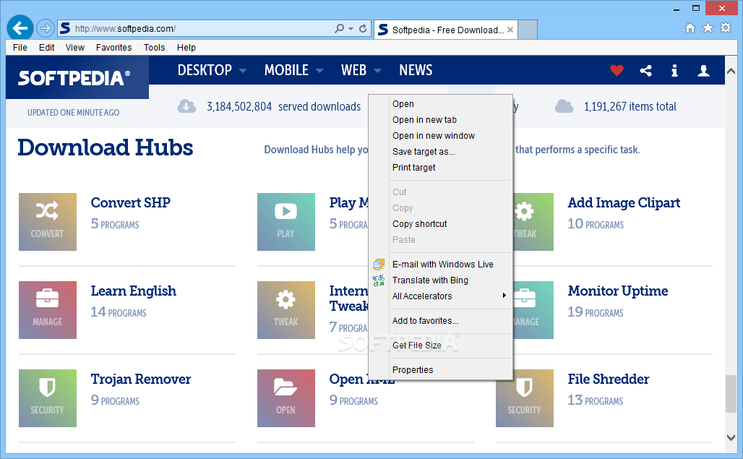743x459 pixels.
Task: Click the Translate with Bing icon
Action: [379, 280]
